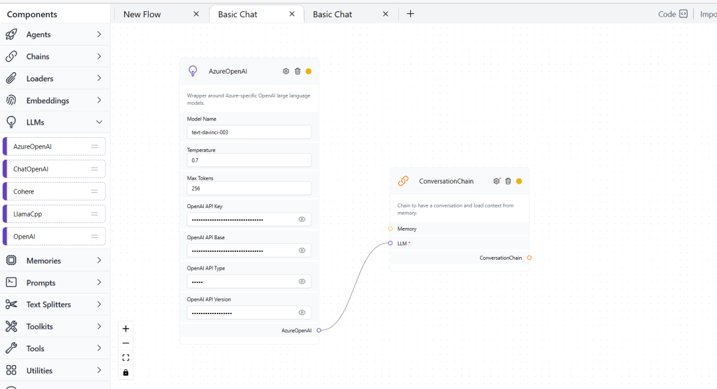
Task: Delete the AzureOpenAI node with trash icon
Action: 297,71
